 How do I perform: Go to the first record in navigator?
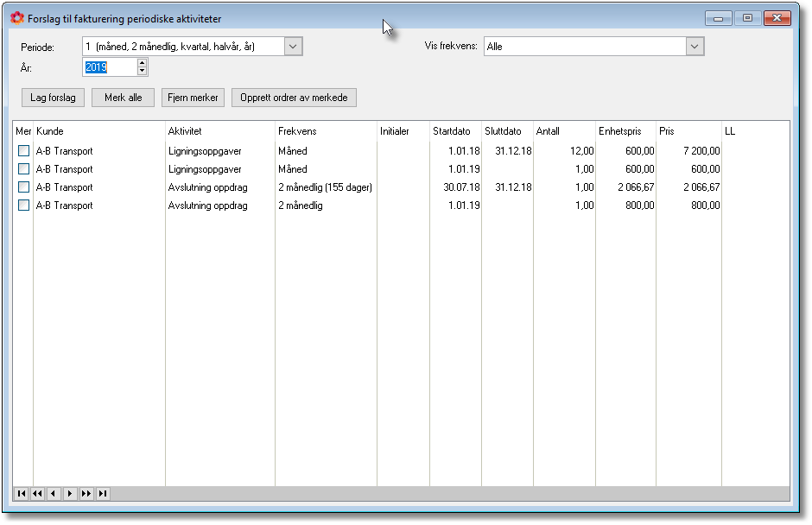pyautogui.click(x=22, y=493)
